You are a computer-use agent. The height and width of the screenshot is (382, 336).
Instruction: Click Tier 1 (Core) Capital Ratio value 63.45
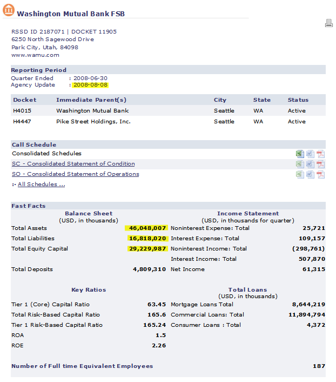pyautogui.click(x=157, y=304)
